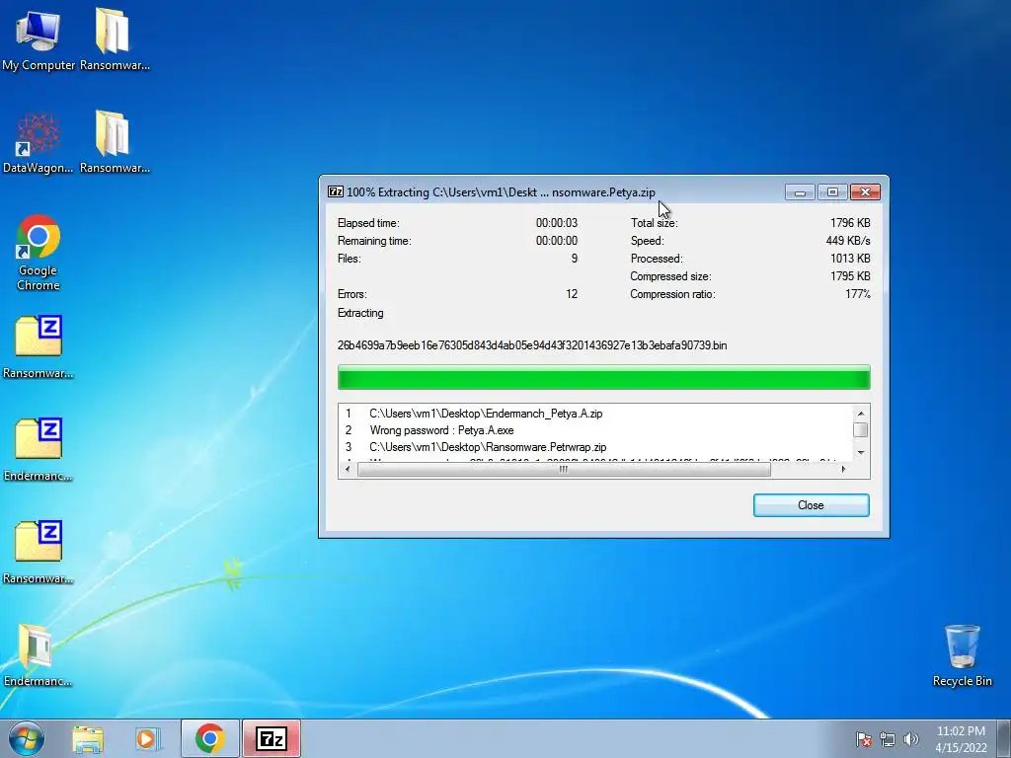Click the Errors count 12
Viewport: 1011px width, 758px height.
(x=572, y=294)
